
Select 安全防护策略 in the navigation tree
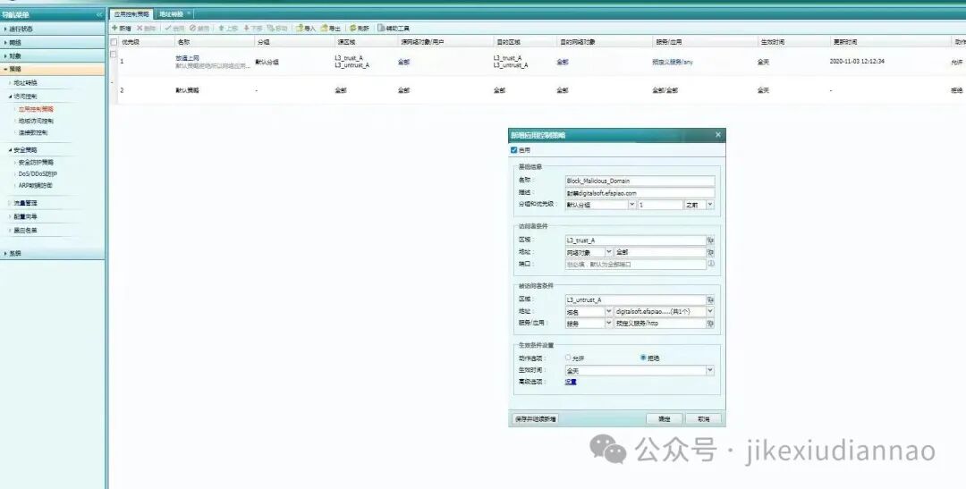(x=36, y=163)
